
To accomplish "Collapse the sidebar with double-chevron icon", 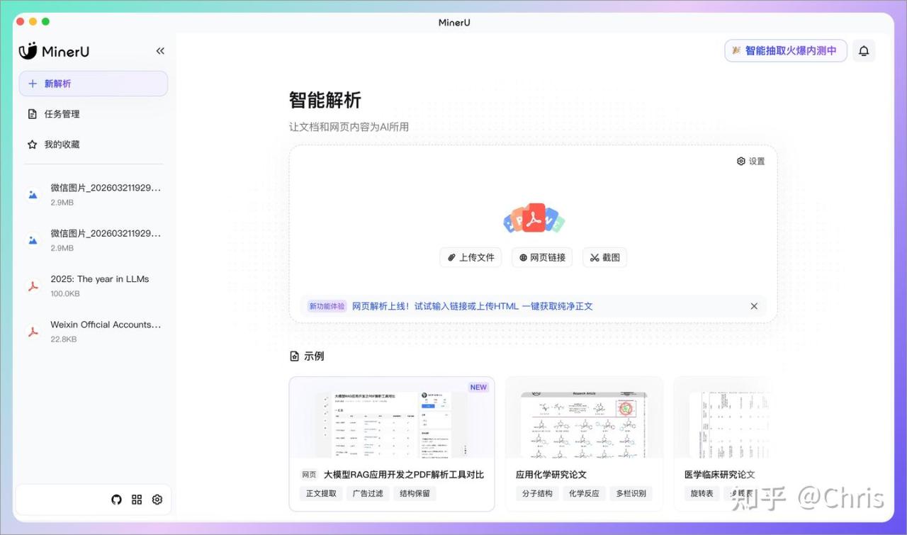I will tap(160, 51).
